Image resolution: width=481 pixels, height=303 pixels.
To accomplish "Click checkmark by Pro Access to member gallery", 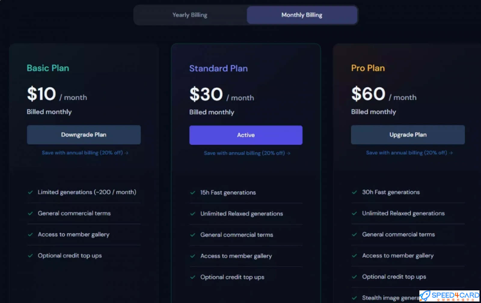I will [354, 256].
